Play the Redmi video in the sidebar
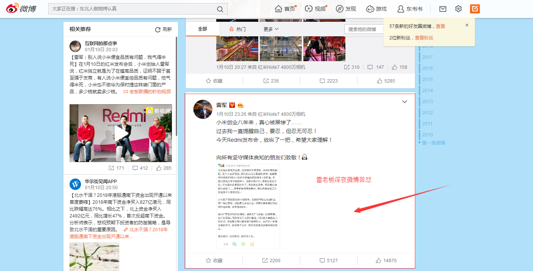This screenshot has height=271, width=533. pos(121,133)
